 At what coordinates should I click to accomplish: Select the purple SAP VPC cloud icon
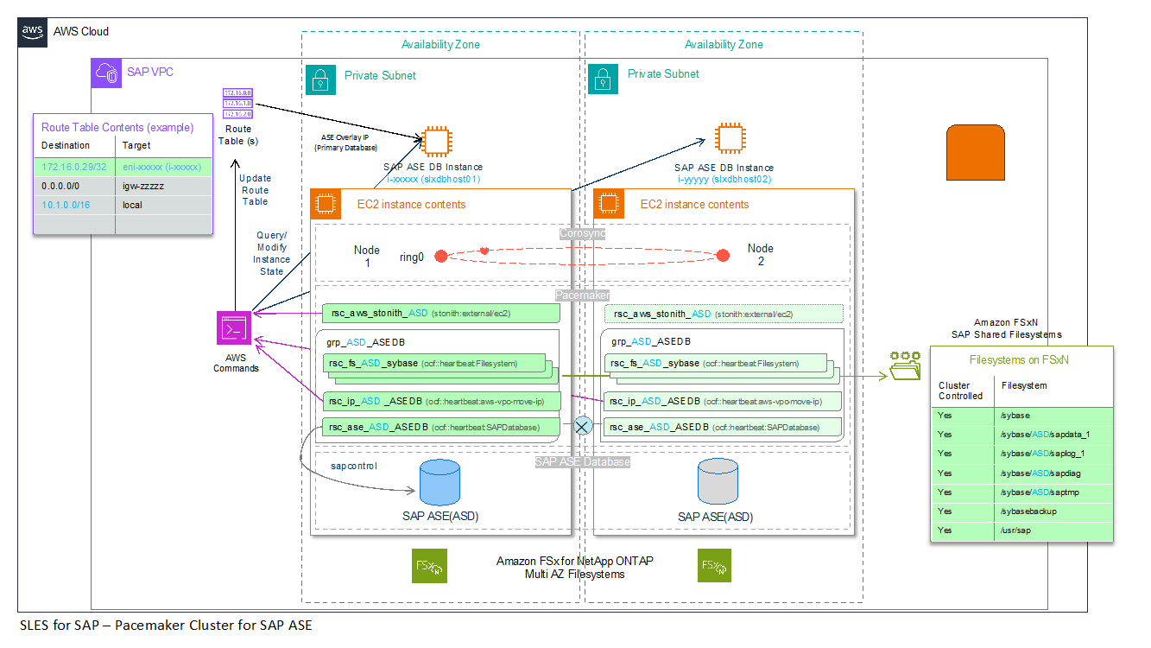[108, 73]
